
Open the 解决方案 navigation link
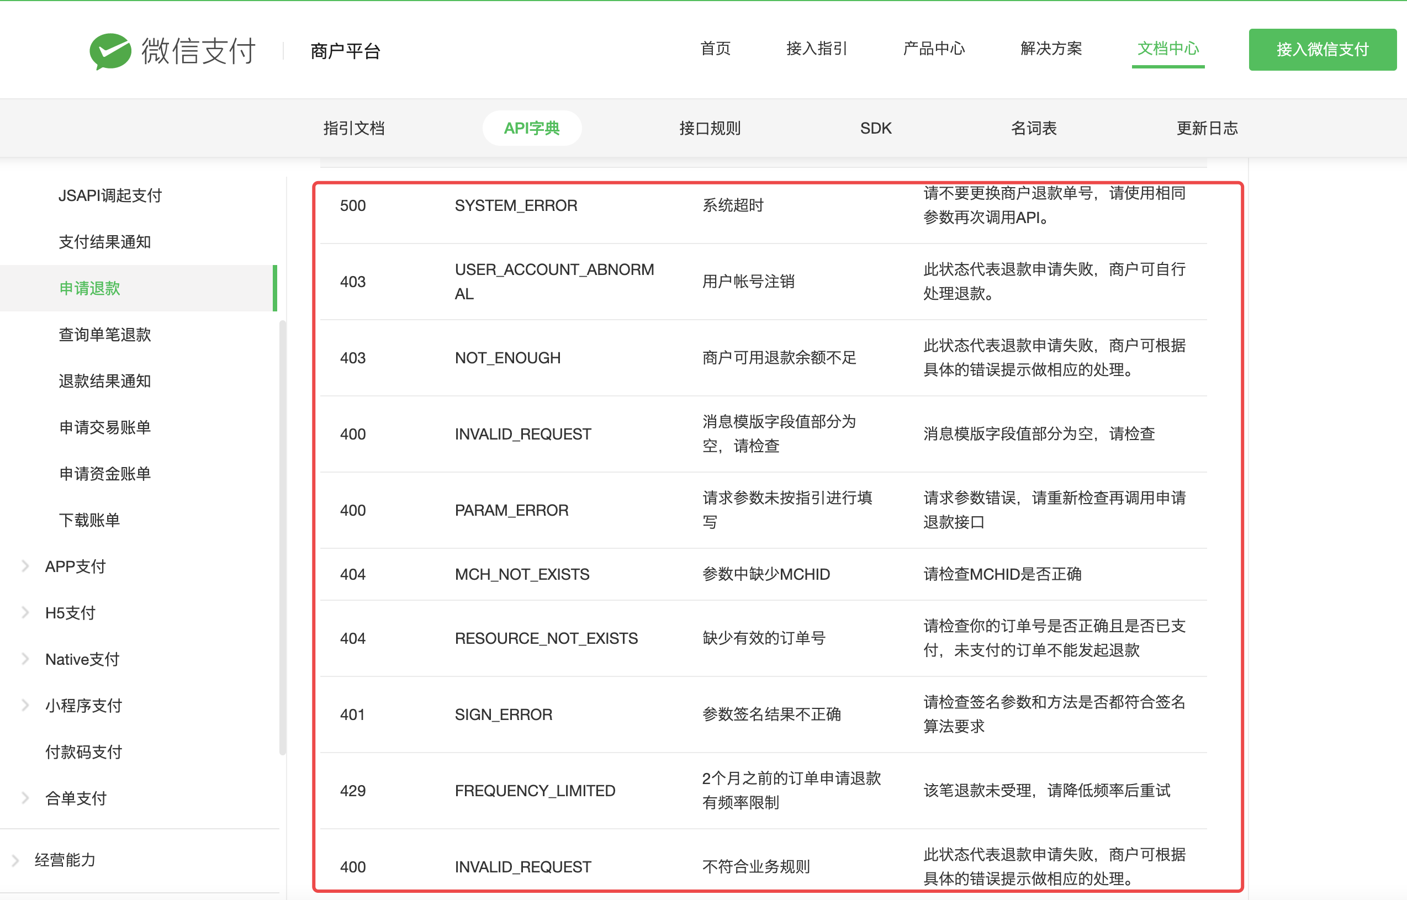[x=1051, y=49]
